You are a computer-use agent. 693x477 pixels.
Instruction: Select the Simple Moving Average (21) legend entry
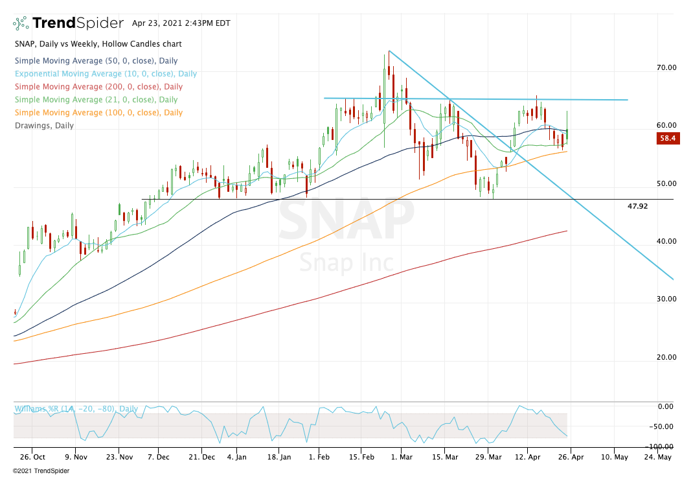(x=97, y=99)
